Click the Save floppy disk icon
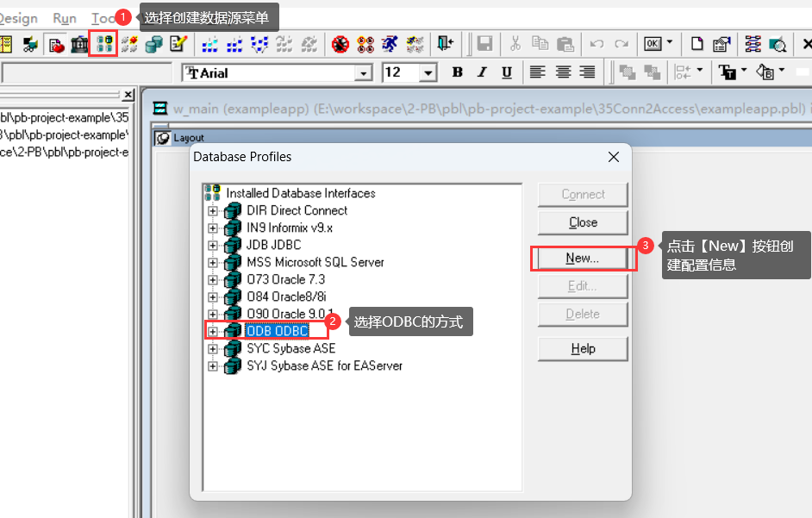The image size is (812, 518). coord(484,44)
